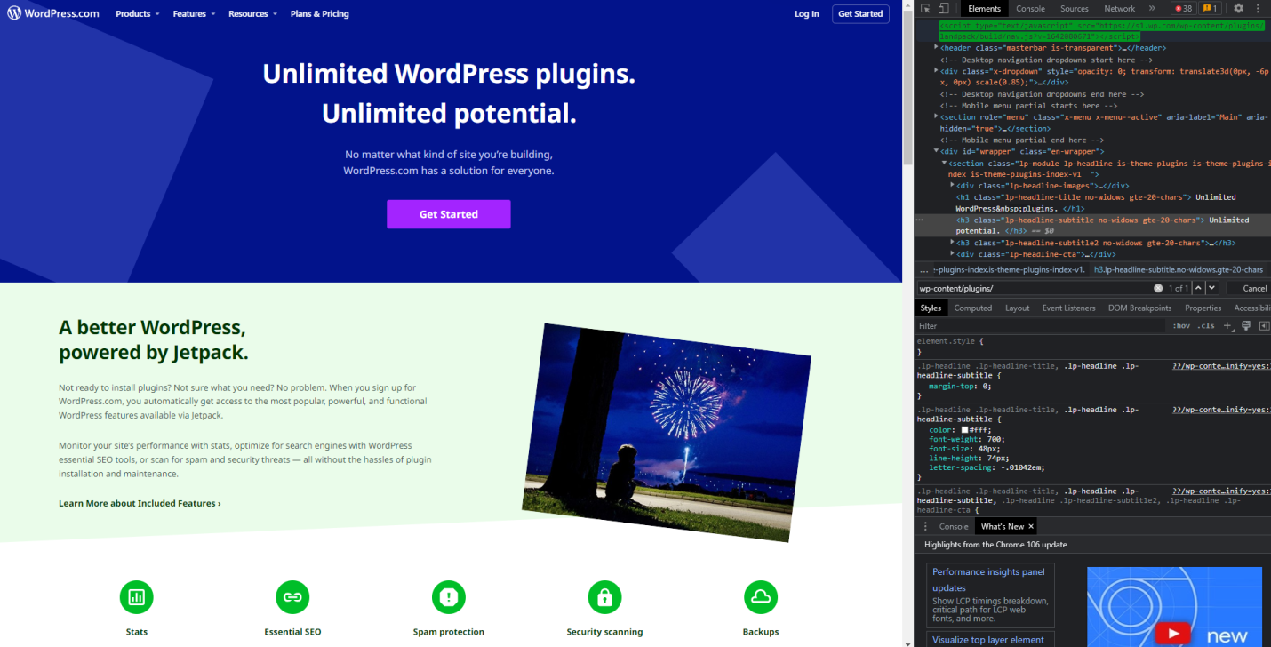Viewport: 1271px width, 647px height.
Task: Open the Properties tab
Action: [1203, 308]
